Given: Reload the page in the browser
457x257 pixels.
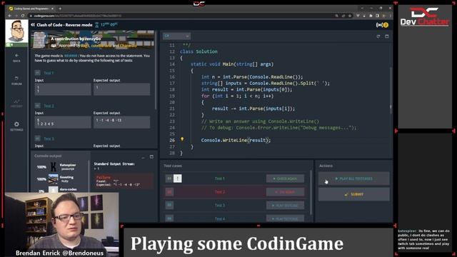Looking at the screenshot, I should pyautogui.click(x=23, y=16).
